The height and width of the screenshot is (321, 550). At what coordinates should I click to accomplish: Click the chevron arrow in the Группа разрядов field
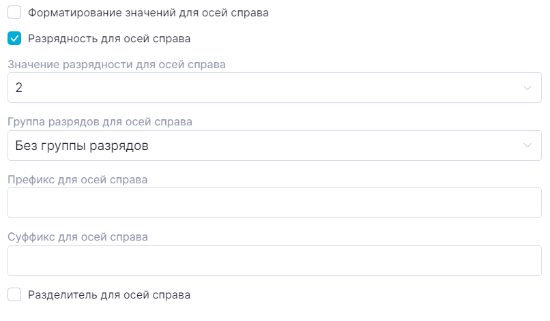[x=527, y=145]
